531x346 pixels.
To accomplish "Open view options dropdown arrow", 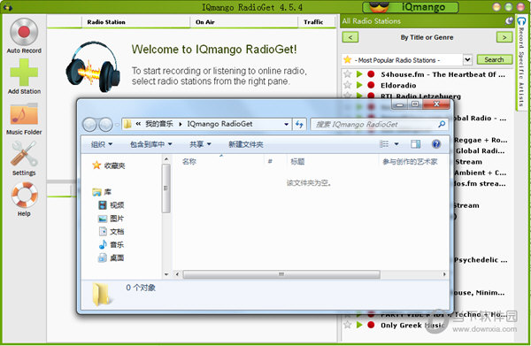I will click(396, 144).
